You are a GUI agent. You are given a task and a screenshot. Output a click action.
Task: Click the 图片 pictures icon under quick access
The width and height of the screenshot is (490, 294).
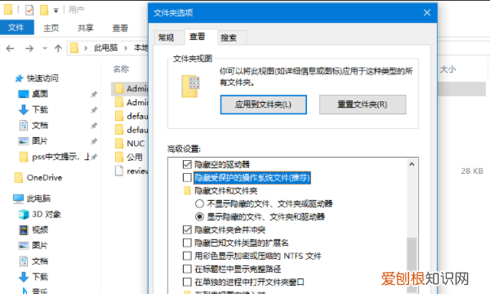[x=24, y=141]
